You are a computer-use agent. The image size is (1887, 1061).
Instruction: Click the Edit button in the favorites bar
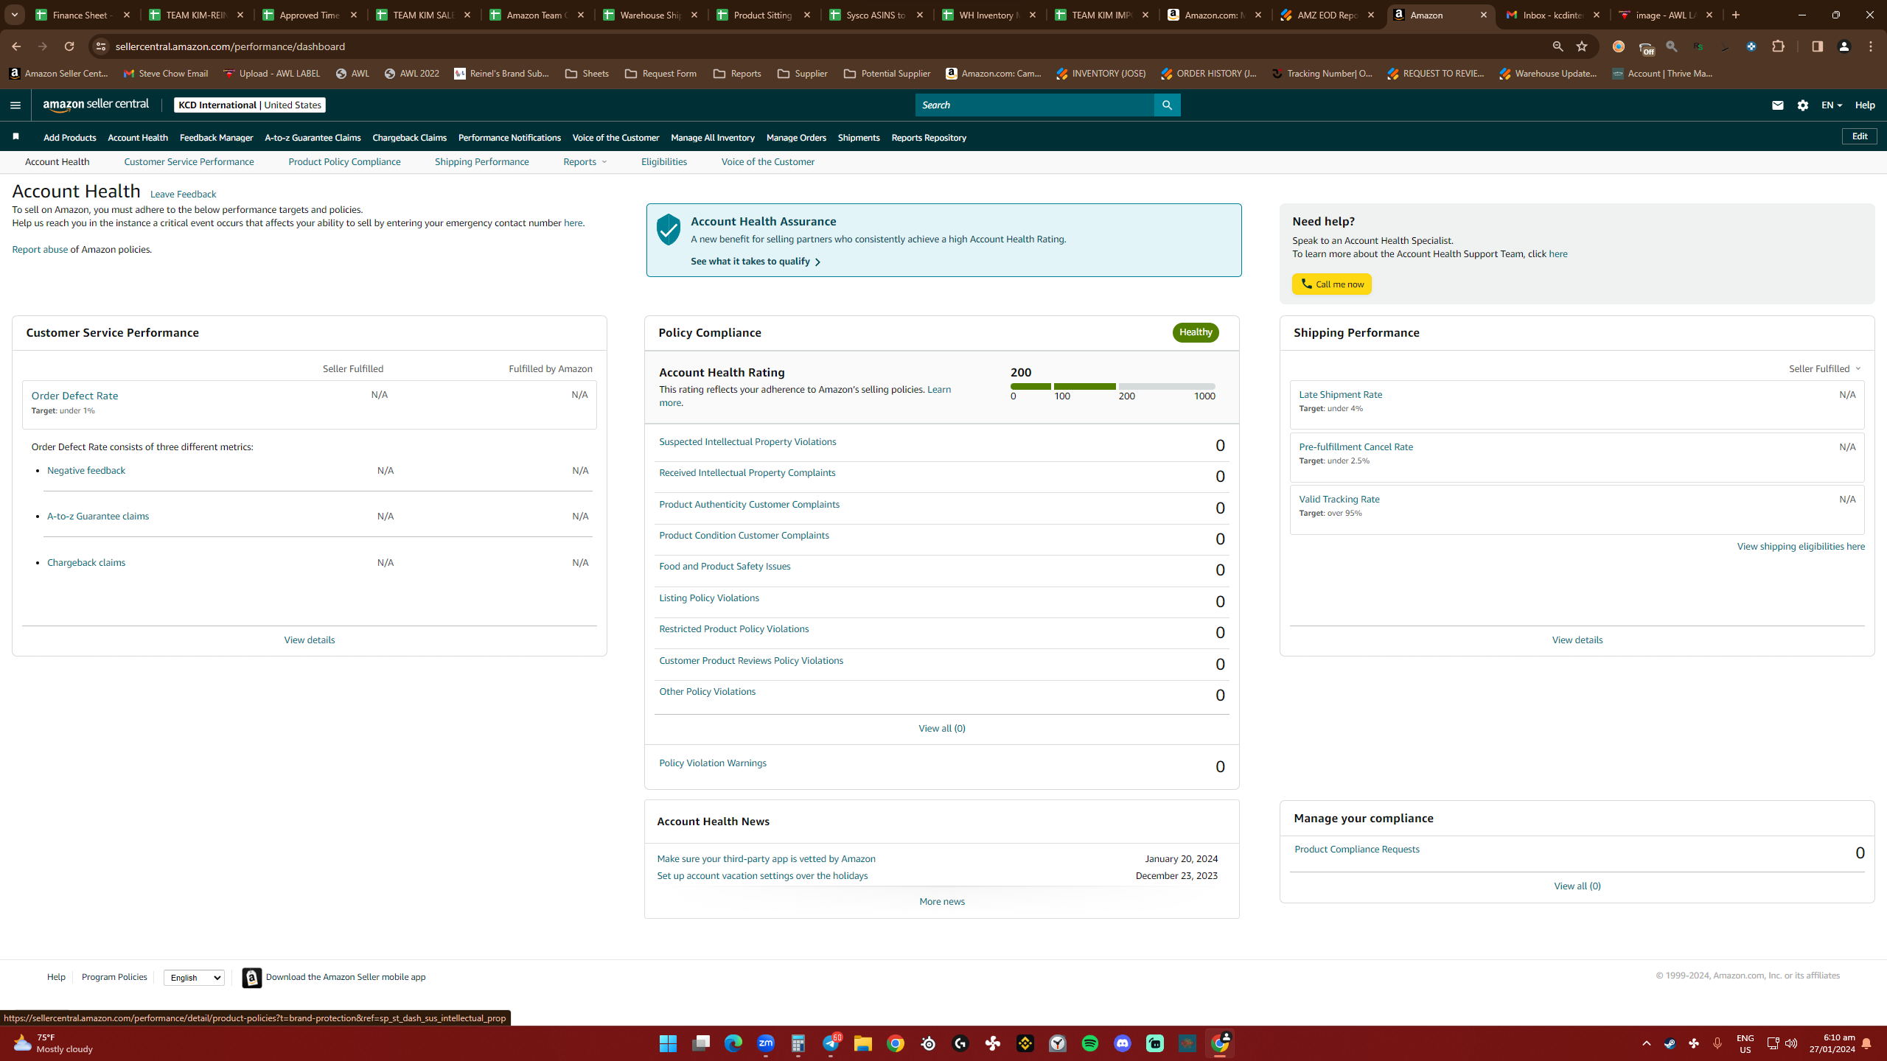pos(1860,136)
